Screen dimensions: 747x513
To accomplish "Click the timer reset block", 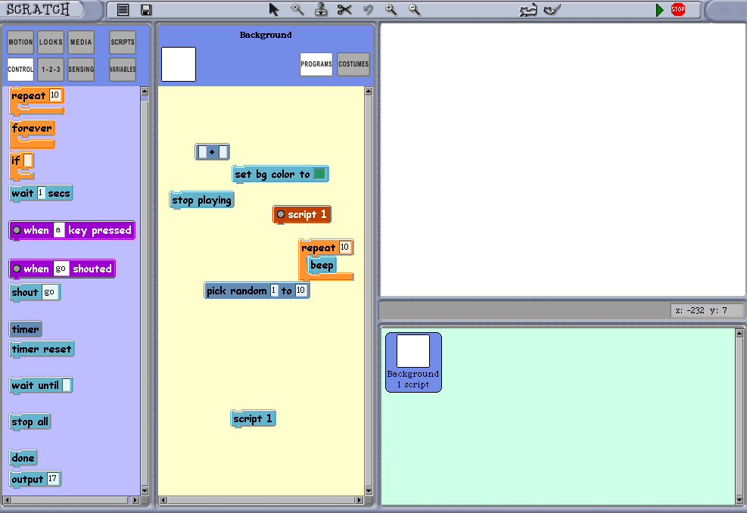I will 42,350.
